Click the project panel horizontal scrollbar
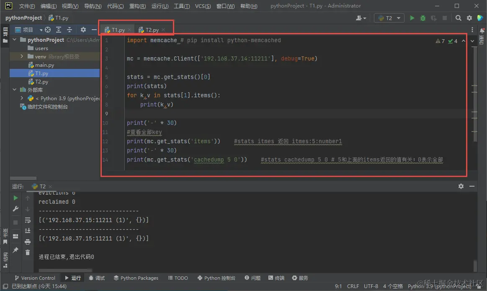The image size is (487, 291). [23, 178]
